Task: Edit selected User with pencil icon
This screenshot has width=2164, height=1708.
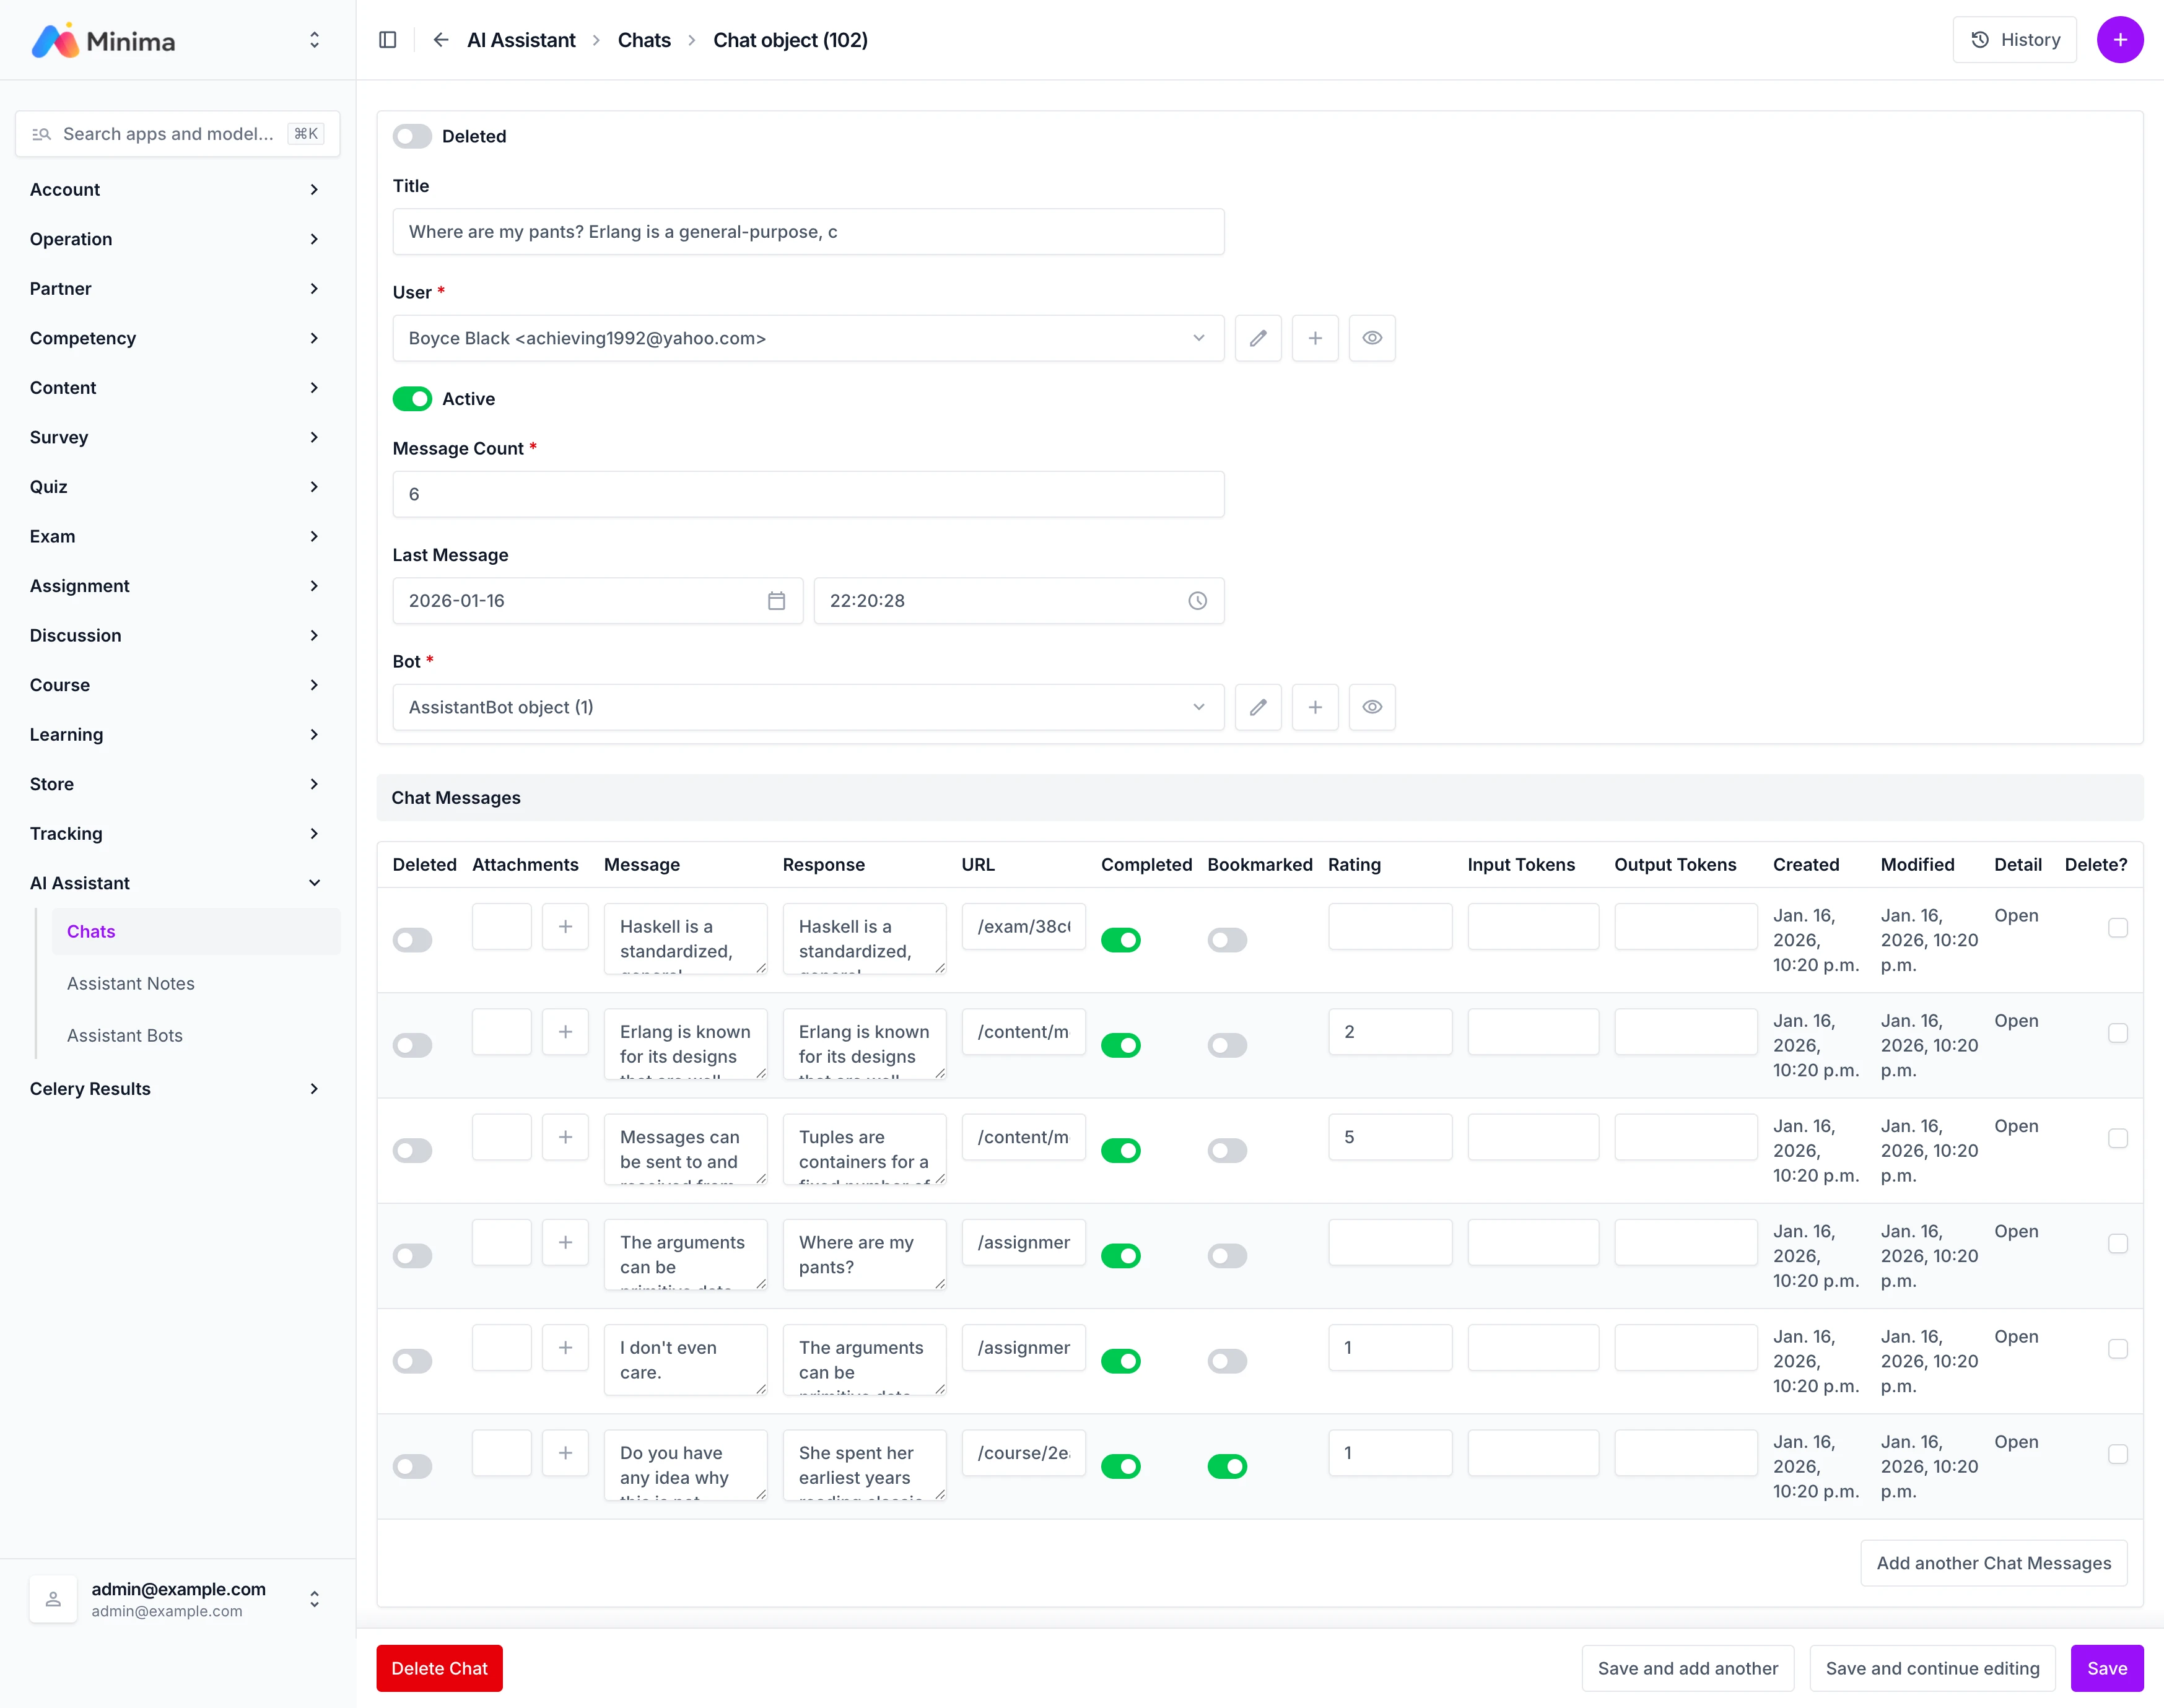Action: [x=1258, y=338]
